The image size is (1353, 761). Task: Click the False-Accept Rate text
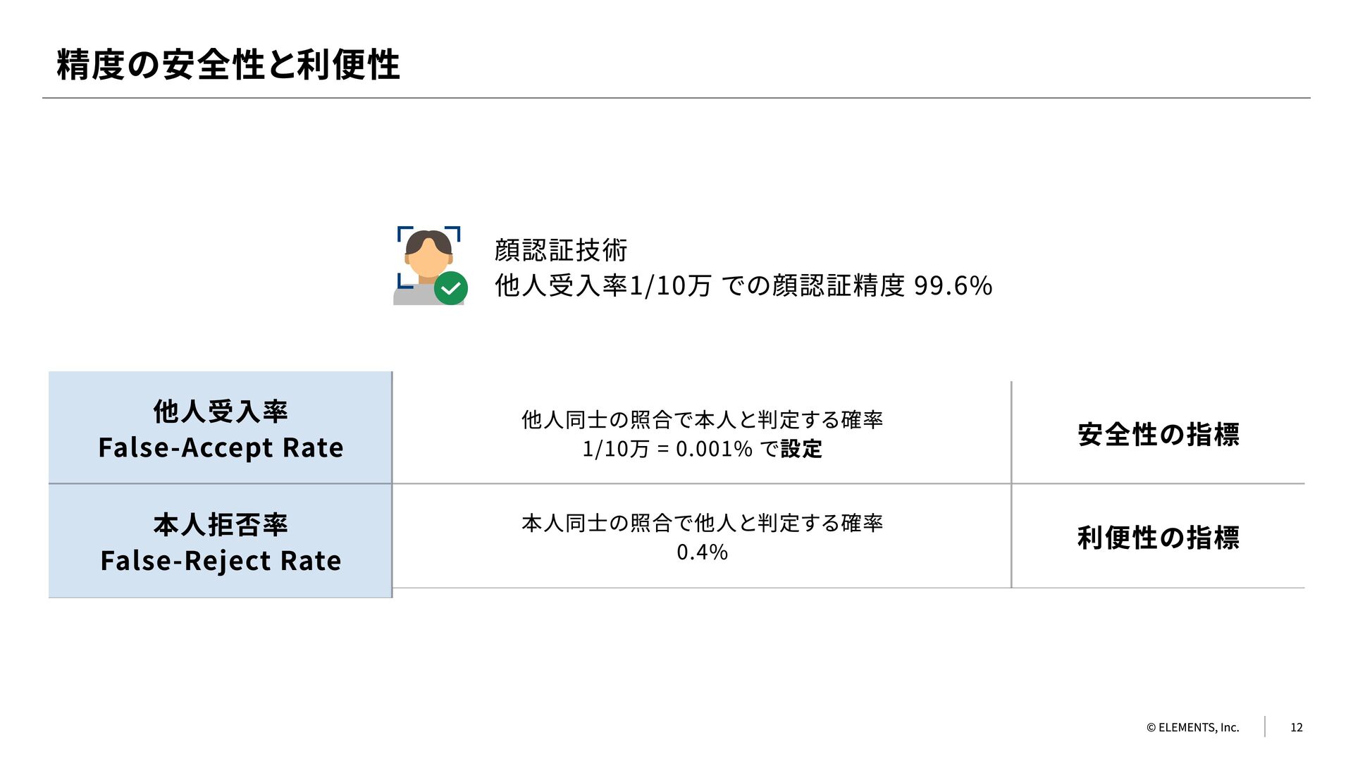[221, 448]
